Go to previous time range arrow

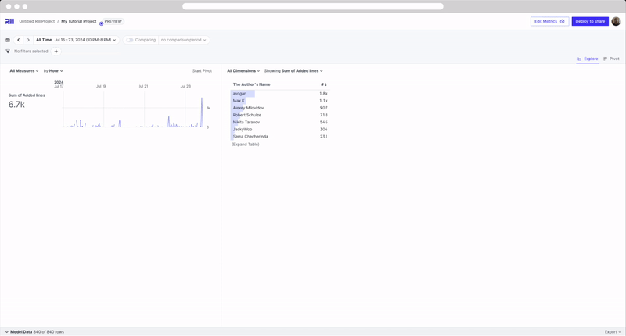[x=18, y=41]
